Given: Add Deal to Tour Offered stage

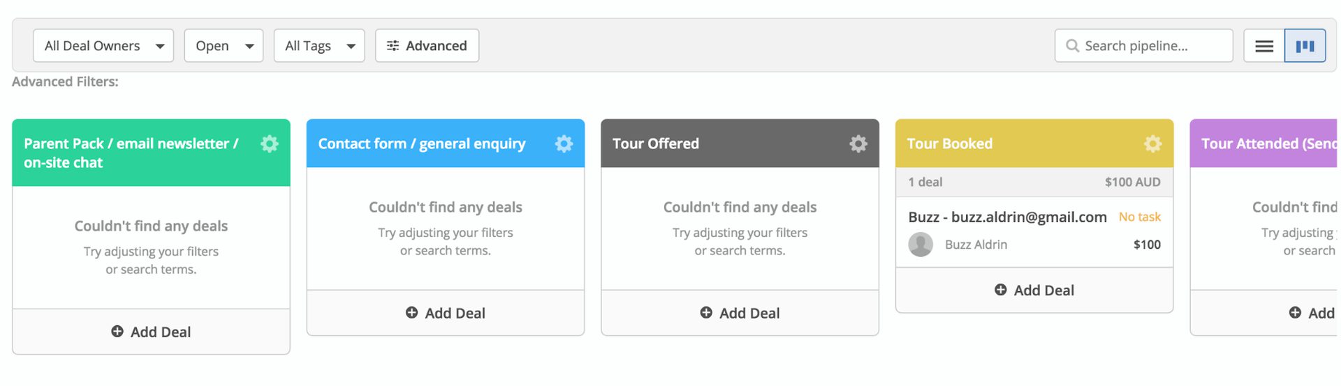Looking at the screenshot, I should pyautogui.click(x=740, y=314).
